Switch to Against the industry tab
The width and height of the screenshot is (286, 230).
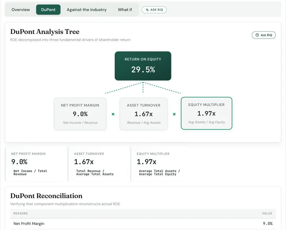tap(86, 10)
